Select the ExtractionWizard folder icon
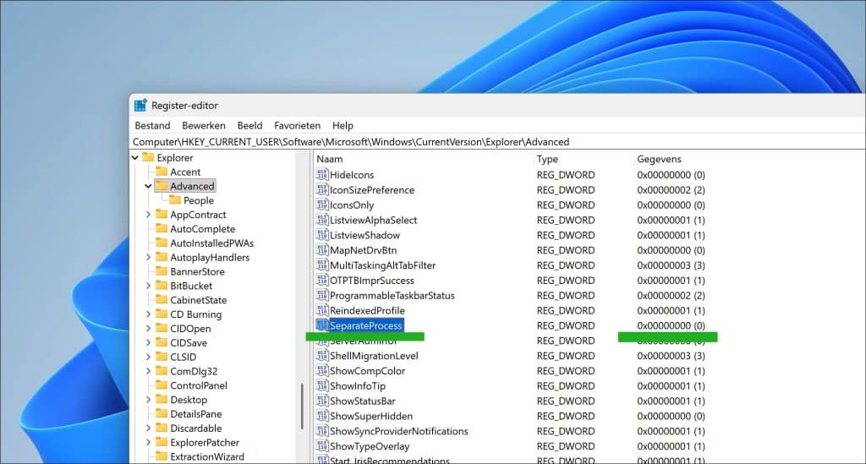866x464 pixels. pos(162,456)
